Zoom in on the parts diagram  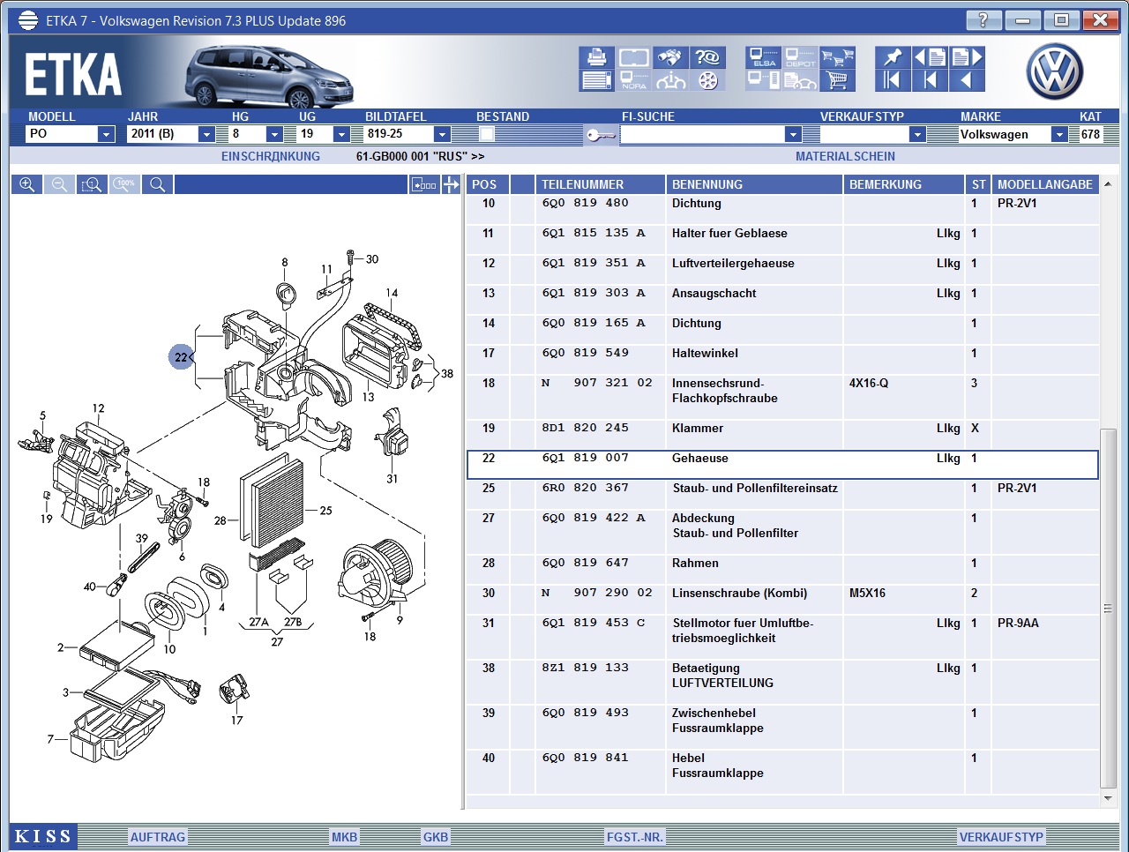coord(27,184)
